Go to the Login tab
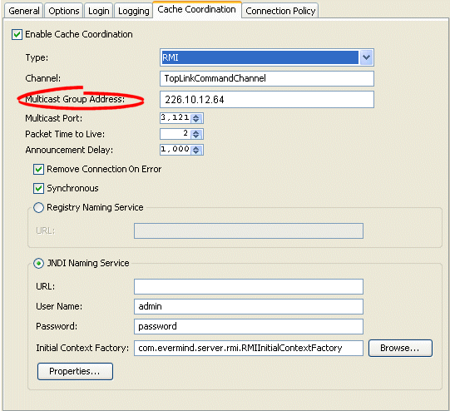This screenshot has width=450, height=411. pos(98,11)
